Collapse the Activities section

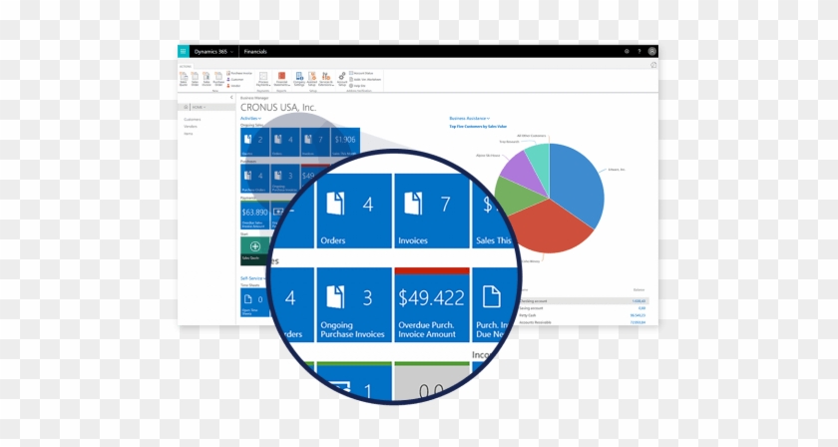point(250,118)
